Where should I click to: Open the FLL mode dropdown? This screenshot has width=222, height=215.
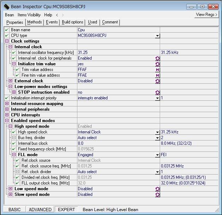point(157,155)
